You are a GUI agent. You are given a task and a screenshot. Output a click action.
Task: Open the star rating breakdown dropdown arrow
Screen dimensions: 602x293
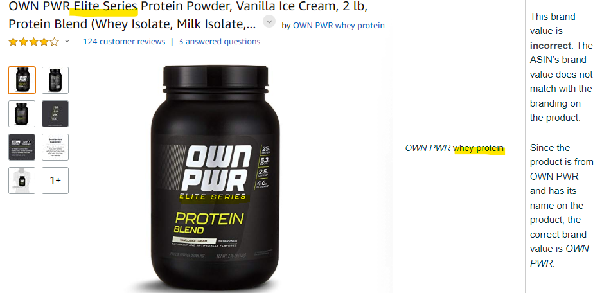pos(67,41)
